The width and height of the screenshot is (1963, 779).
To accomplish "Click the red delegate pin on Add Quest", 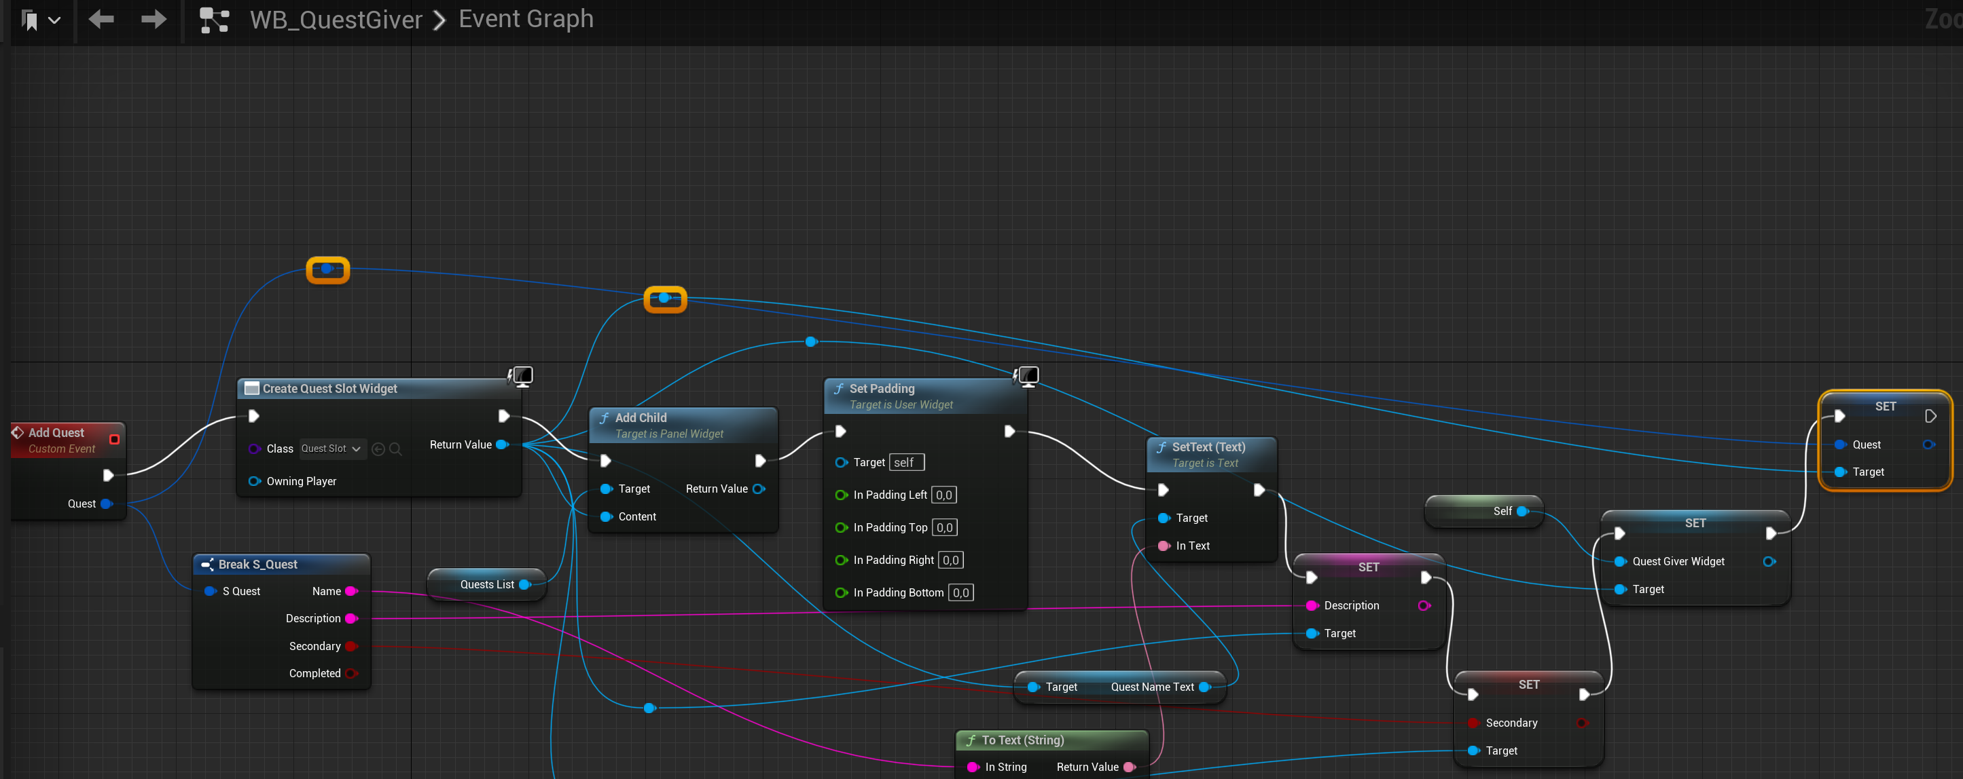I will pos(114,440).
